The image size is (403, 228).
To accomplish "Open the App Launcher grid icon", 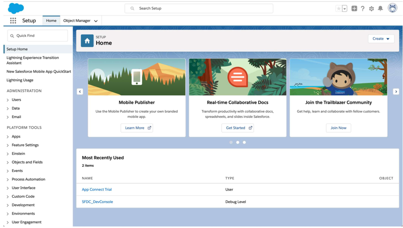I will 13,21.
